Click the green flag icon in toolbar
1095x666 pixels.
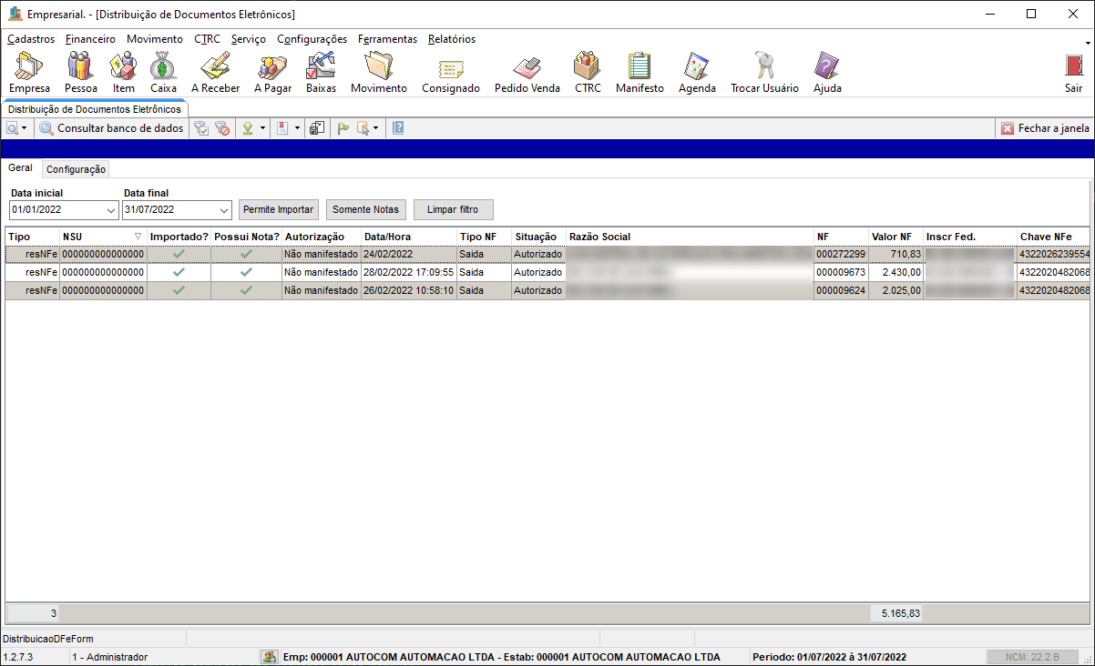343,128
